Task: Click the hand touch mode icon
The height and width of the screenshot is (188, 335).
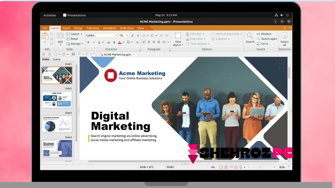Action: coord(49,54)
